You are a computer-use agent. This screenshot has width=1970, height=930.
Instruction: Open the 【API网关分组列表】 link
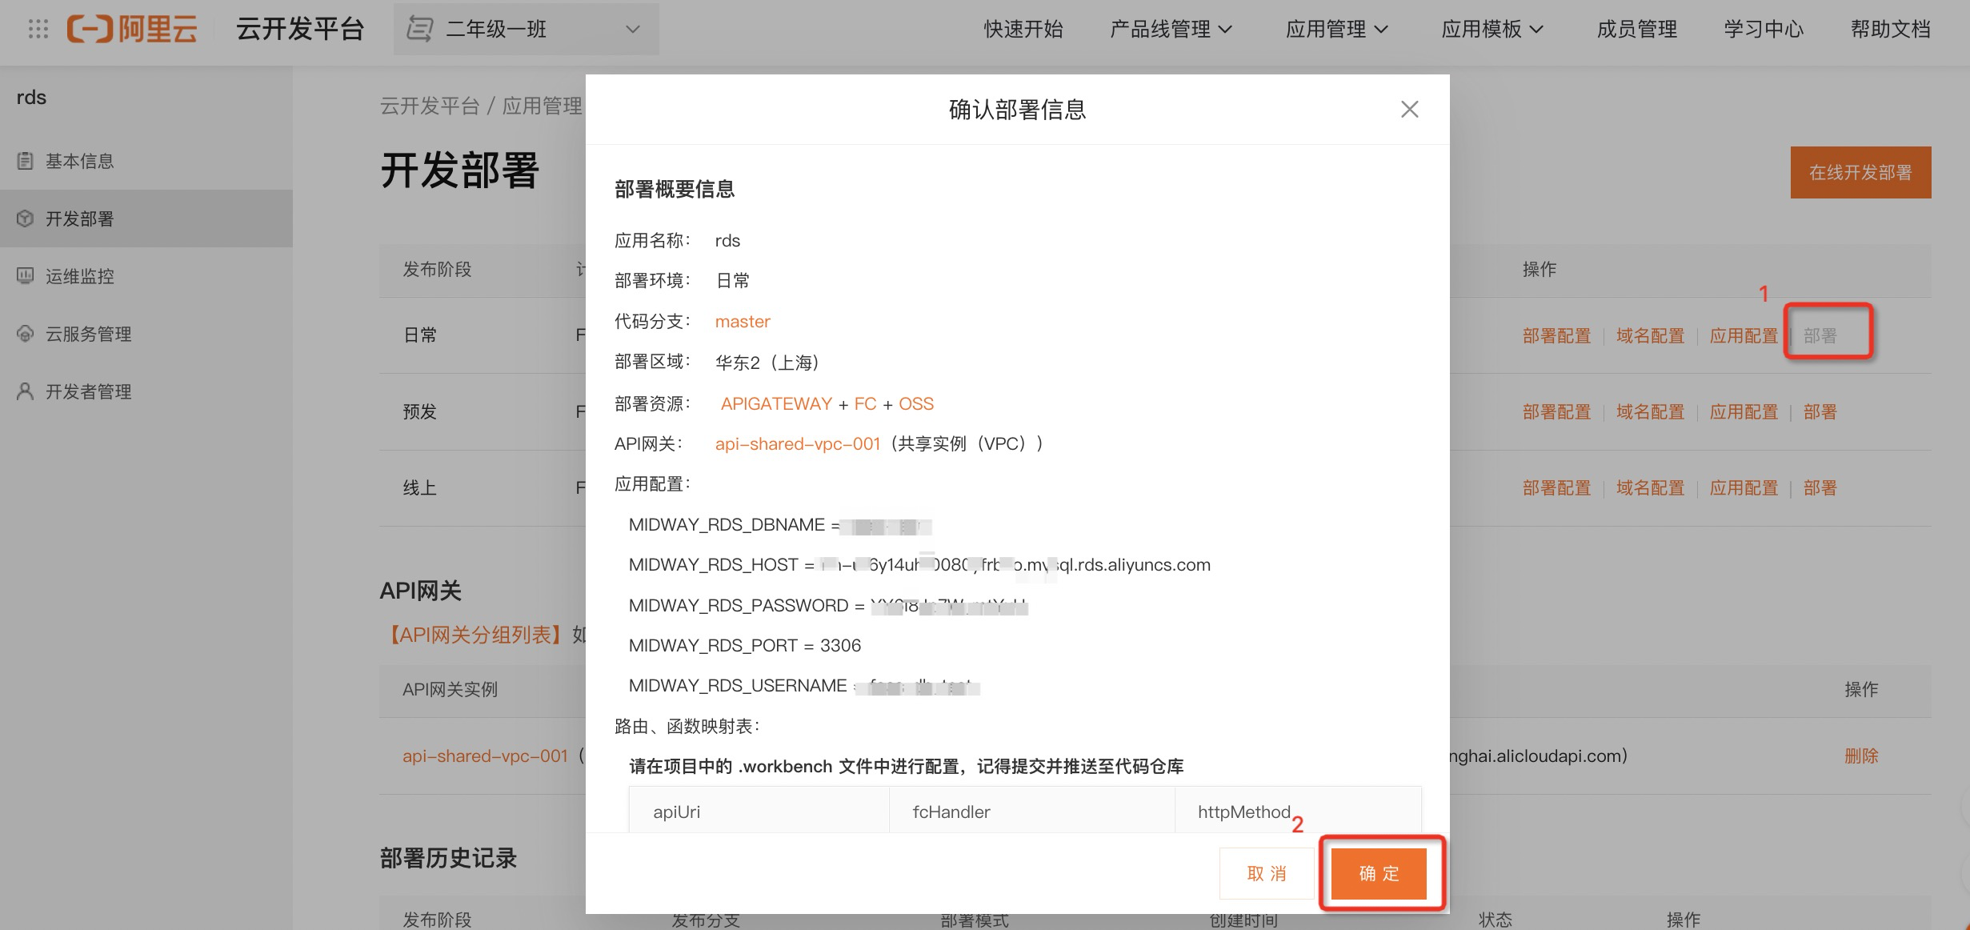point(475,635)
